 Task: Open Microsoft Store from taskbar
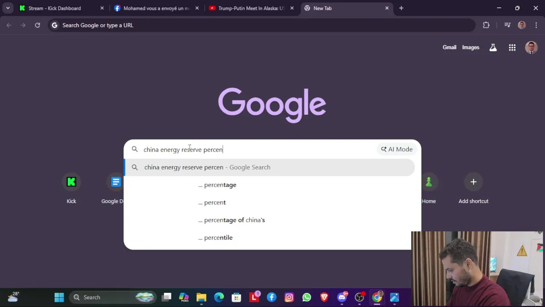click(x=236, y=297)
